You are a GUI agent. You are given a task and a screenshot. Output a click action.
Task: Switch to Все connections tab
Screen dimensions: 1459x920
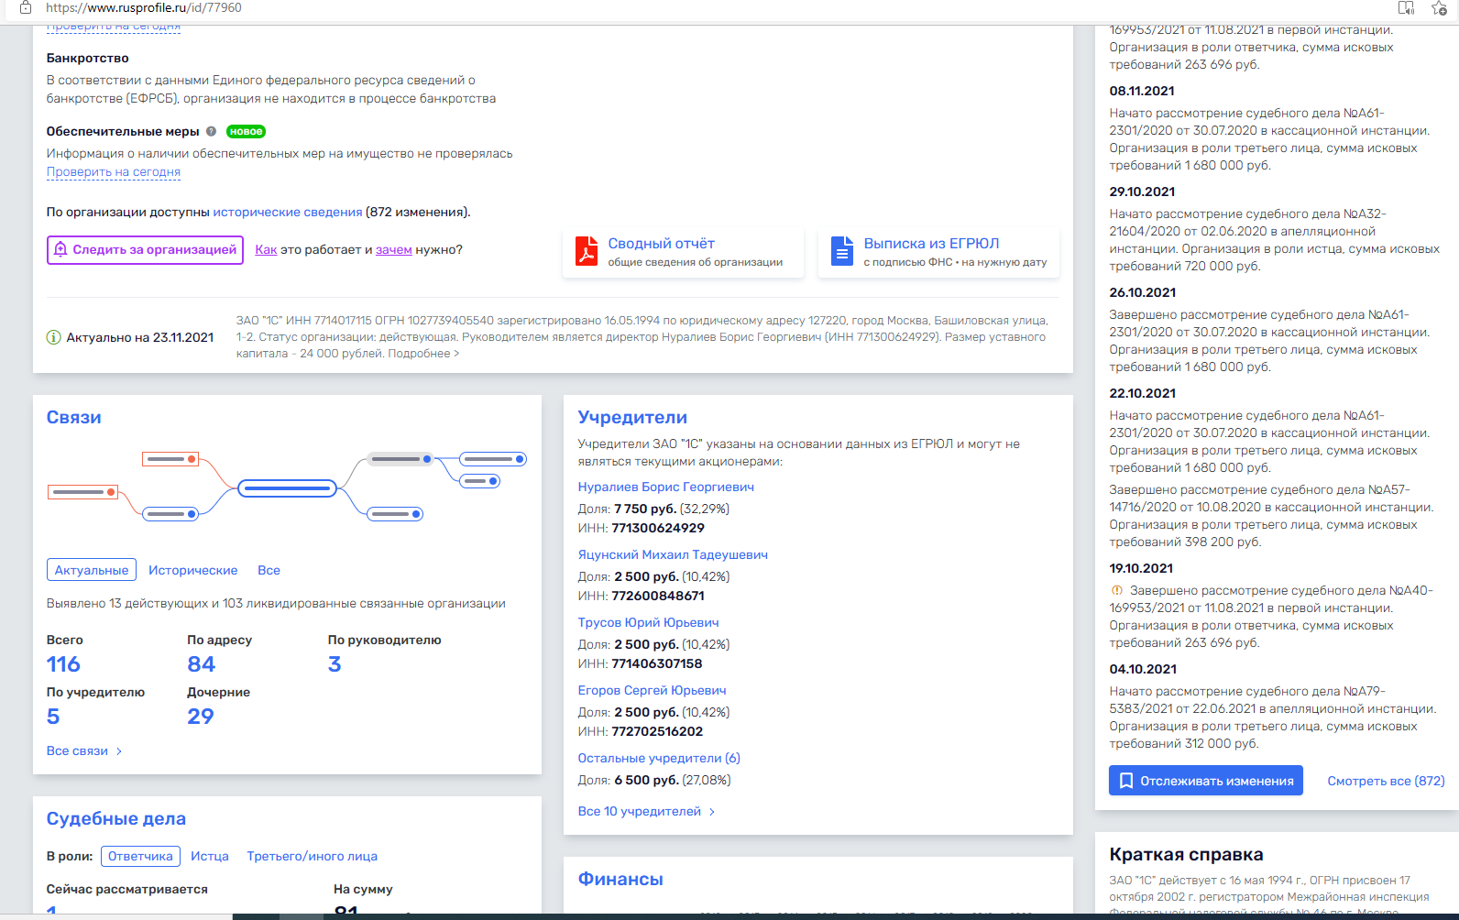point(269,570)
